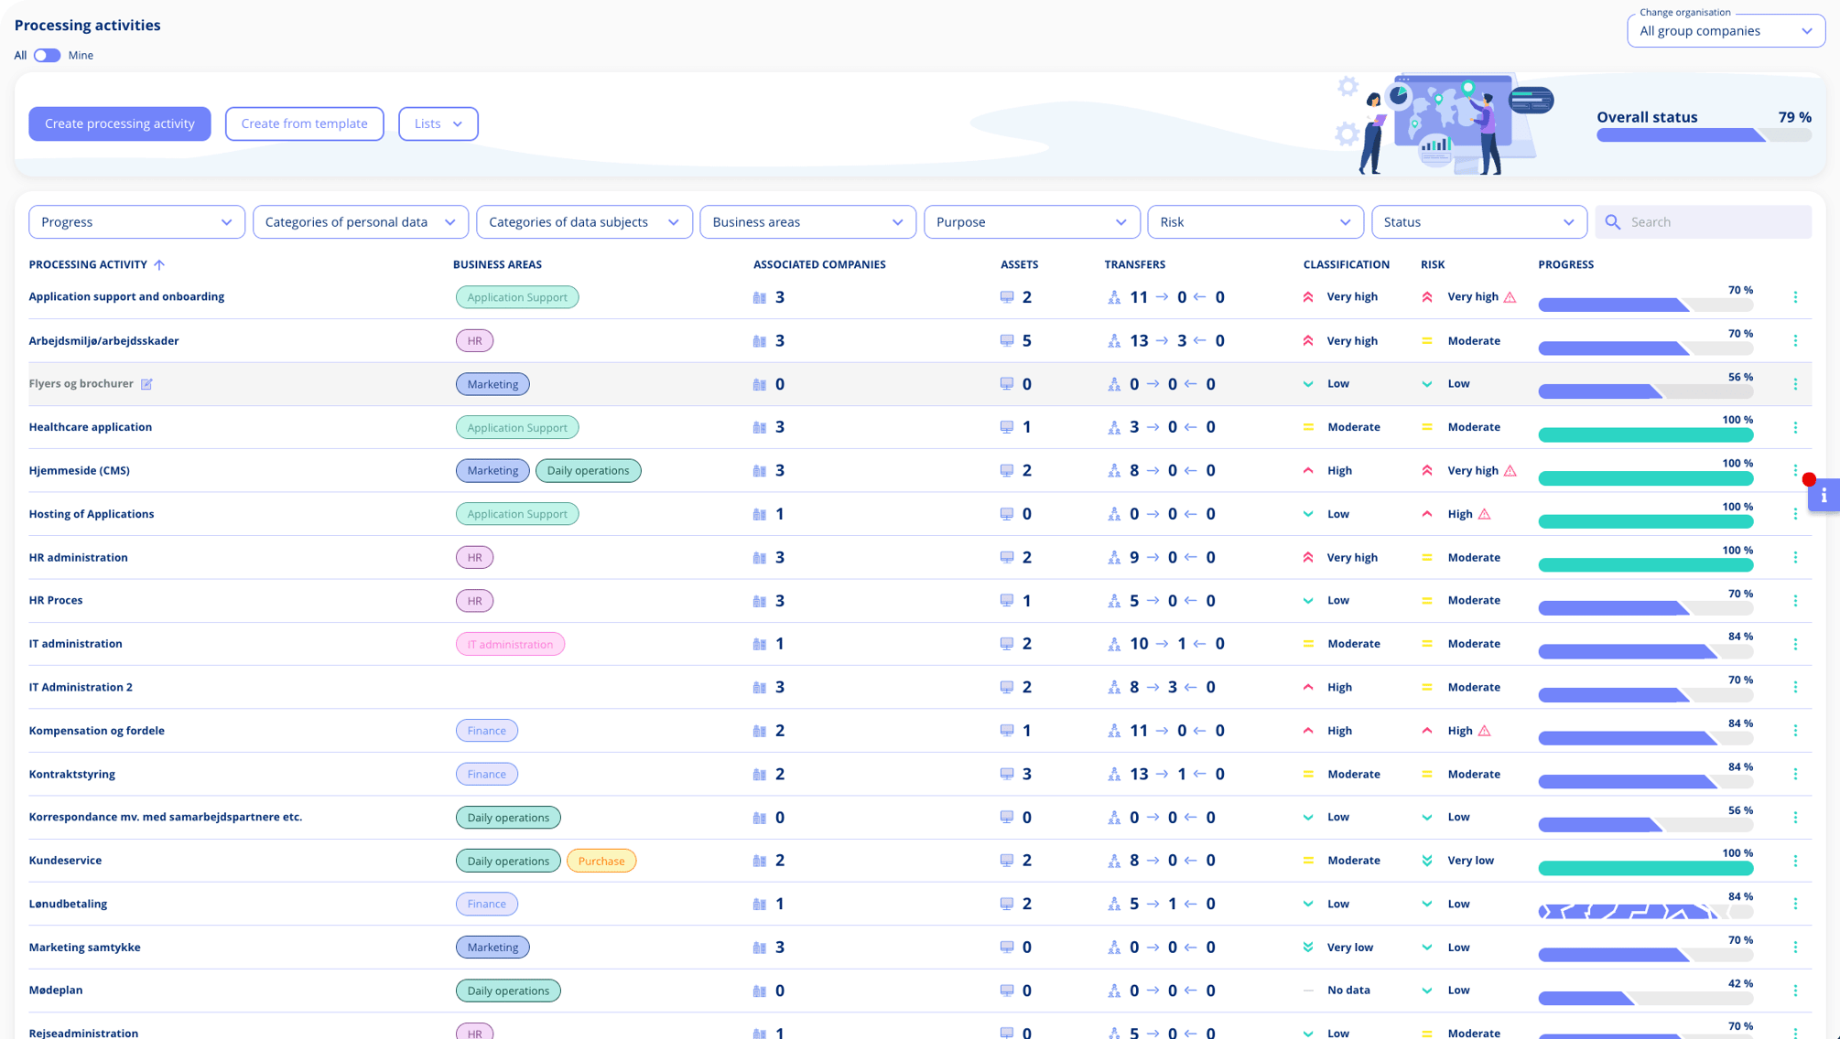The width and height of the screenshot is (1840, 1039).
Task: Click the very high classification icon for HR administration
Action: click(1308, 557)
